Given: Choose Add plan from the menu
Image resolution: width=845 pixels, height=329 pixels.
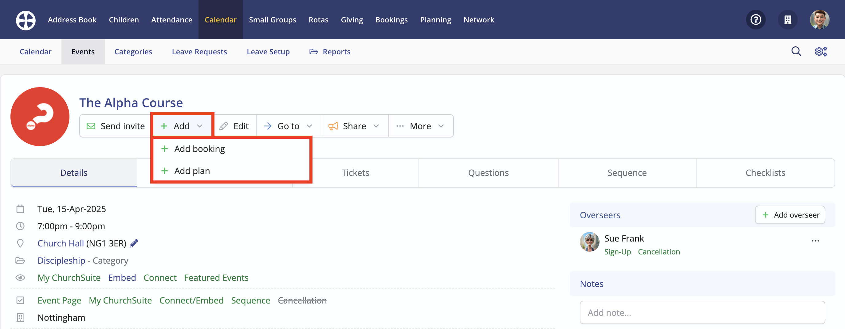Looking at the screenshot, I should pos(231,171).
